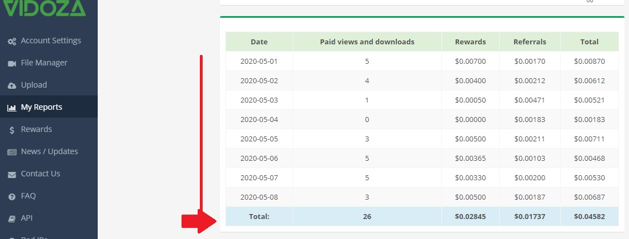629x239 pixels.
Task: Click the News / Updates newspaper icon
Action: coord(12,152)
